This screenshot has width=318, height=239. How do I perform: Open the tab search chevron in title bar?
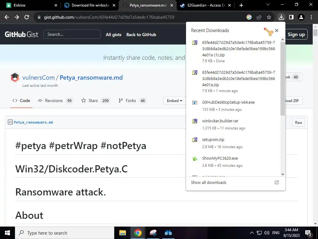click(268, 4)
